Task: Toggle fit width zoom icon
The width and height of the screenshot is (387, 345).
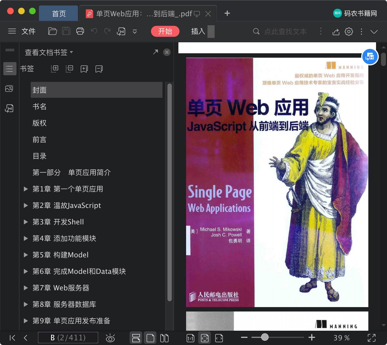Action: click(x=219, y=338)
